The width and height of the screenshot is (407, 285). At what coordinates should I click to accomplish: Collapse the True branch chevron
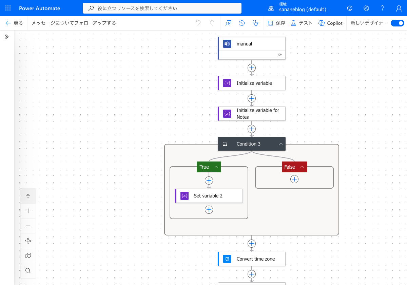click(x=216, y=167)
